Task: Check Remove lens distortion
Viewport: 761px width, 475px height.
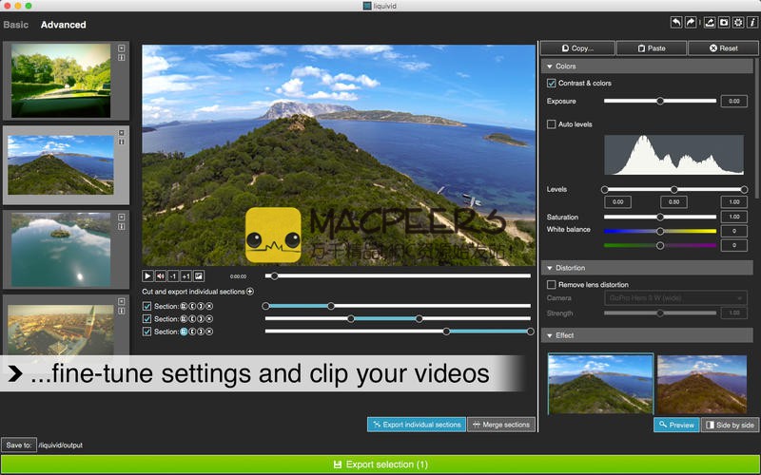Action: (552, 284)
